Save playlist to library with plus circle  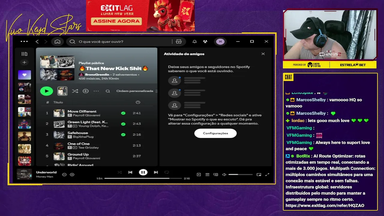coord(85,91)
